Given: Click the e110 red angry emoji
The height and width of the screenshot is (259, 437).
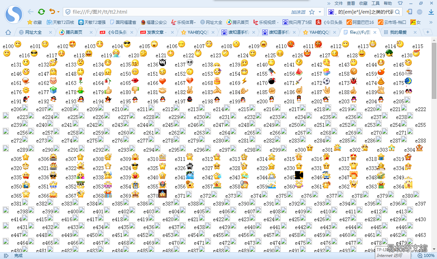Looking at the screenshot, I should click(291, 44).
